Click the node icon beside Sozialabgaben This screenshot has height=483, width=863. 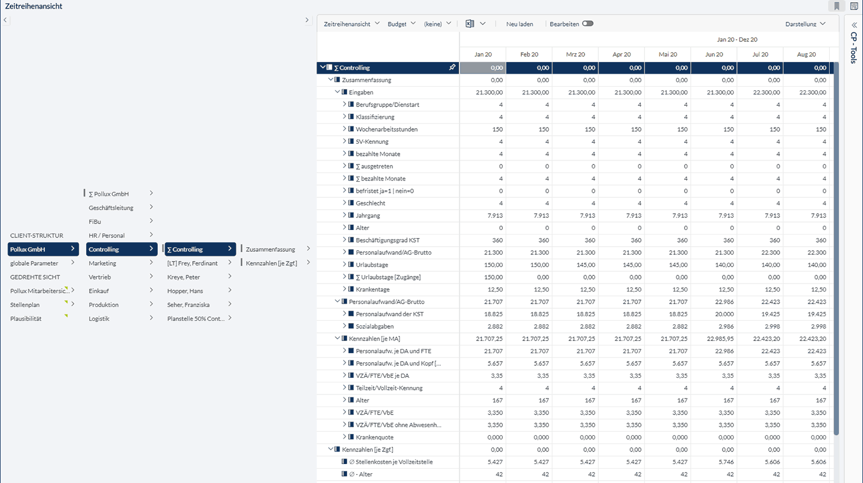coord(351,326)
